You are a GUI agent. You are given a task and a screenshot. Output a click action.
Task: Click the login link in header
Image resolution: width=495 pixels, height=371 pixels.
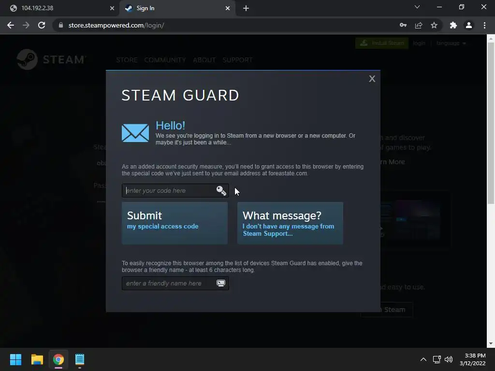(x=419, y=43)
